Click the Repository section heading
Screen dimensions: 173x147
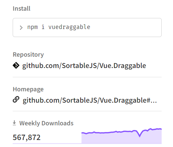click(x=28, y=55)
